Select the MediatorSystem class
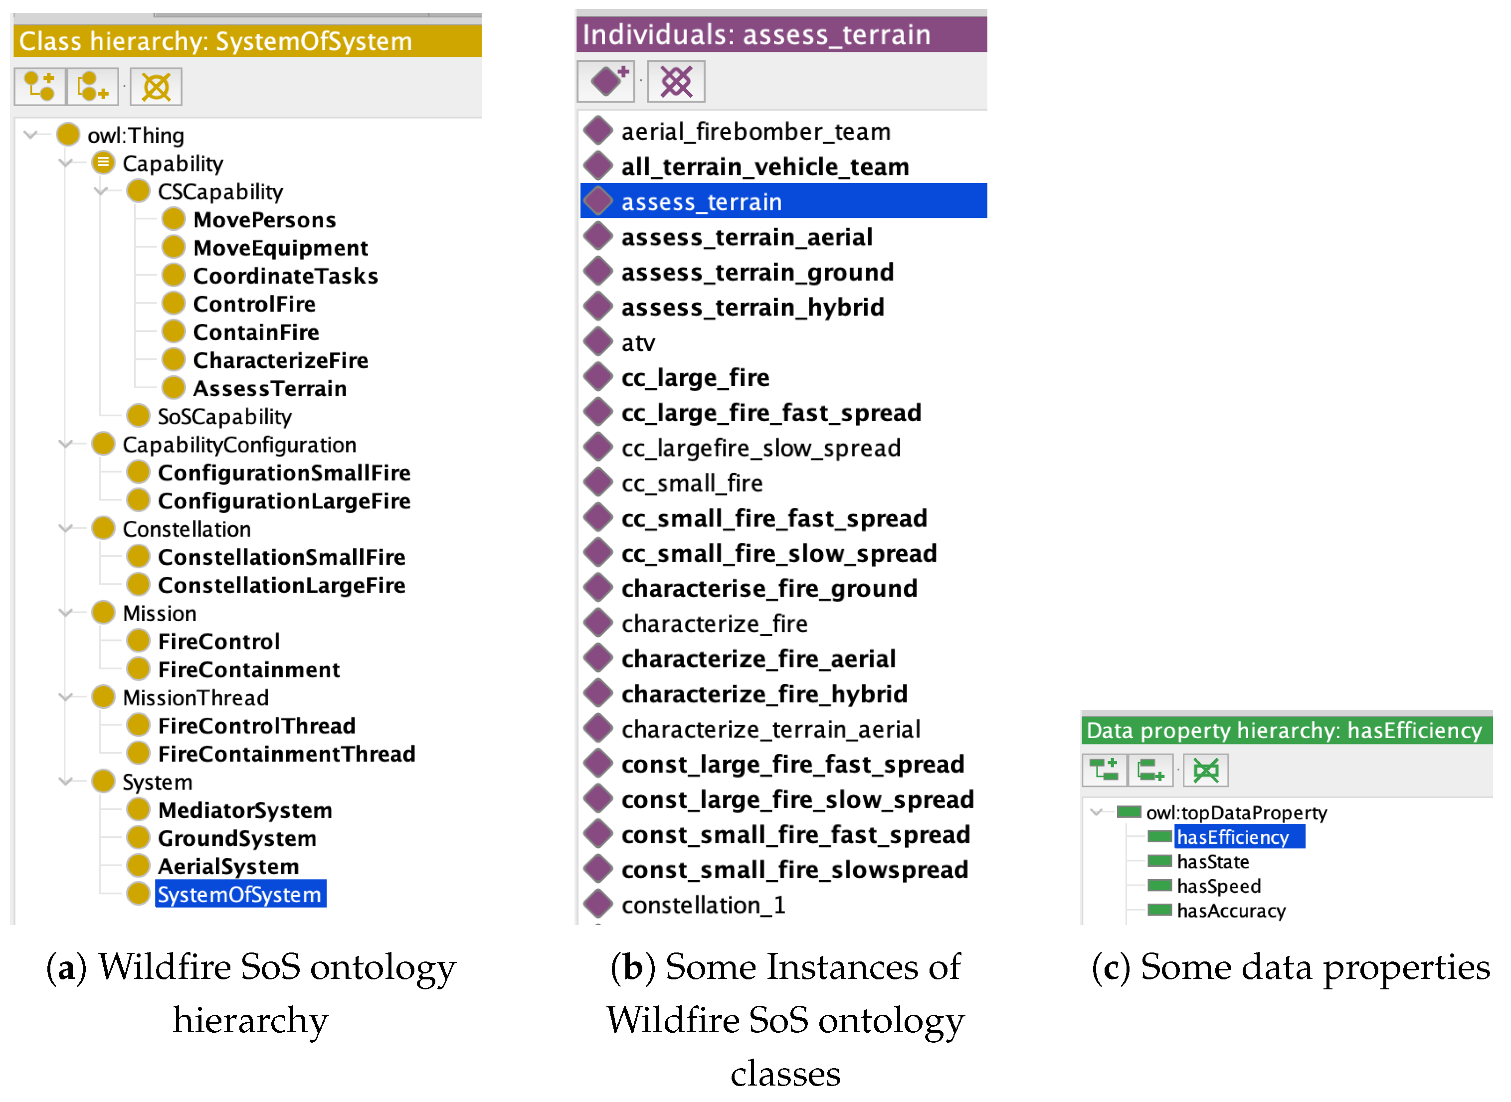The width and height of the screenshot is (1511, 1102). pyautogui.click(x=244, y=810)
